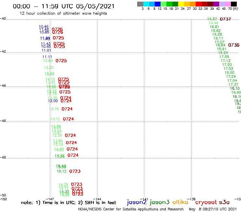Click the blue '11.11' wave height value
This screenshot has width=241, height=212.
tap(47, 57)
